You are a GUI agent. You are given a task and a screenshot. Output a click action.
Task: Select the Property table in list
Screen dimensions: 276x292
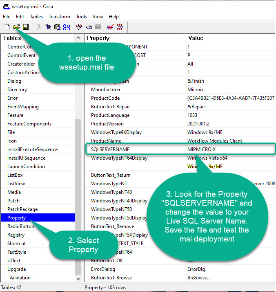[17, 218]
